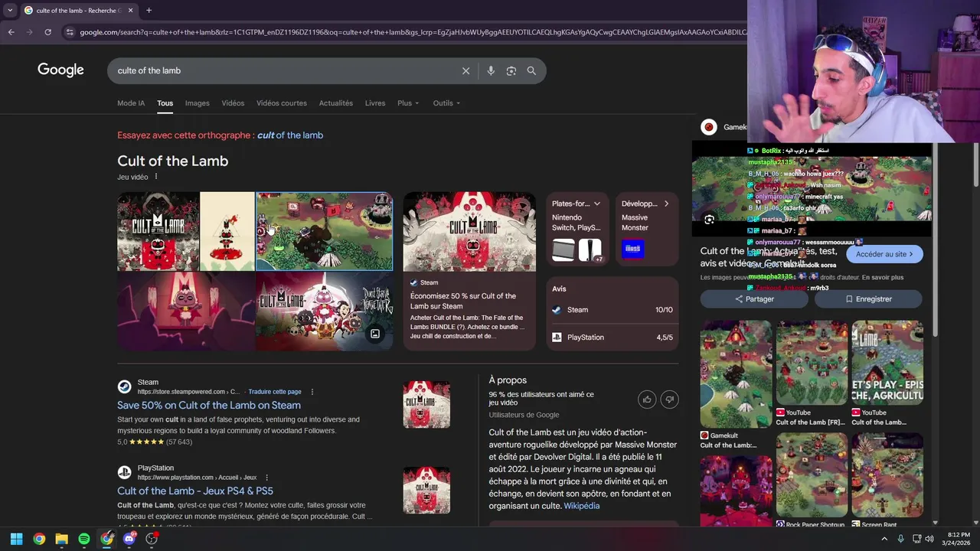Open volume settings from the speaker tray icon
The width and height of the screenshot is (980, 551).
point(929,539)
